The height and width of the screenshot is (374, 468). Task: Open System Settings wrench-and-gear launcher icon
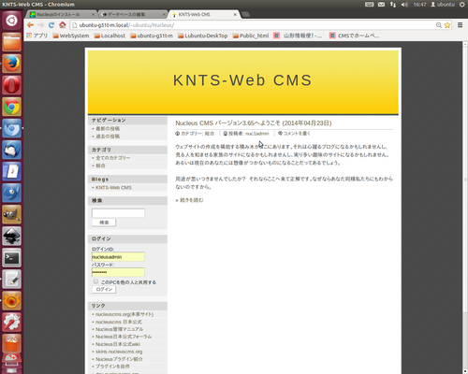coord(11,322)
